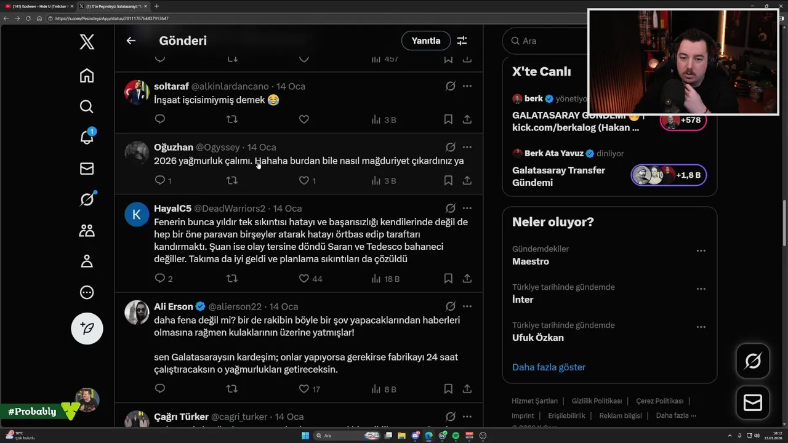The image size is (788, 443).
Task: Open the floating Grok button at the right edge
Action: point(753,361)
